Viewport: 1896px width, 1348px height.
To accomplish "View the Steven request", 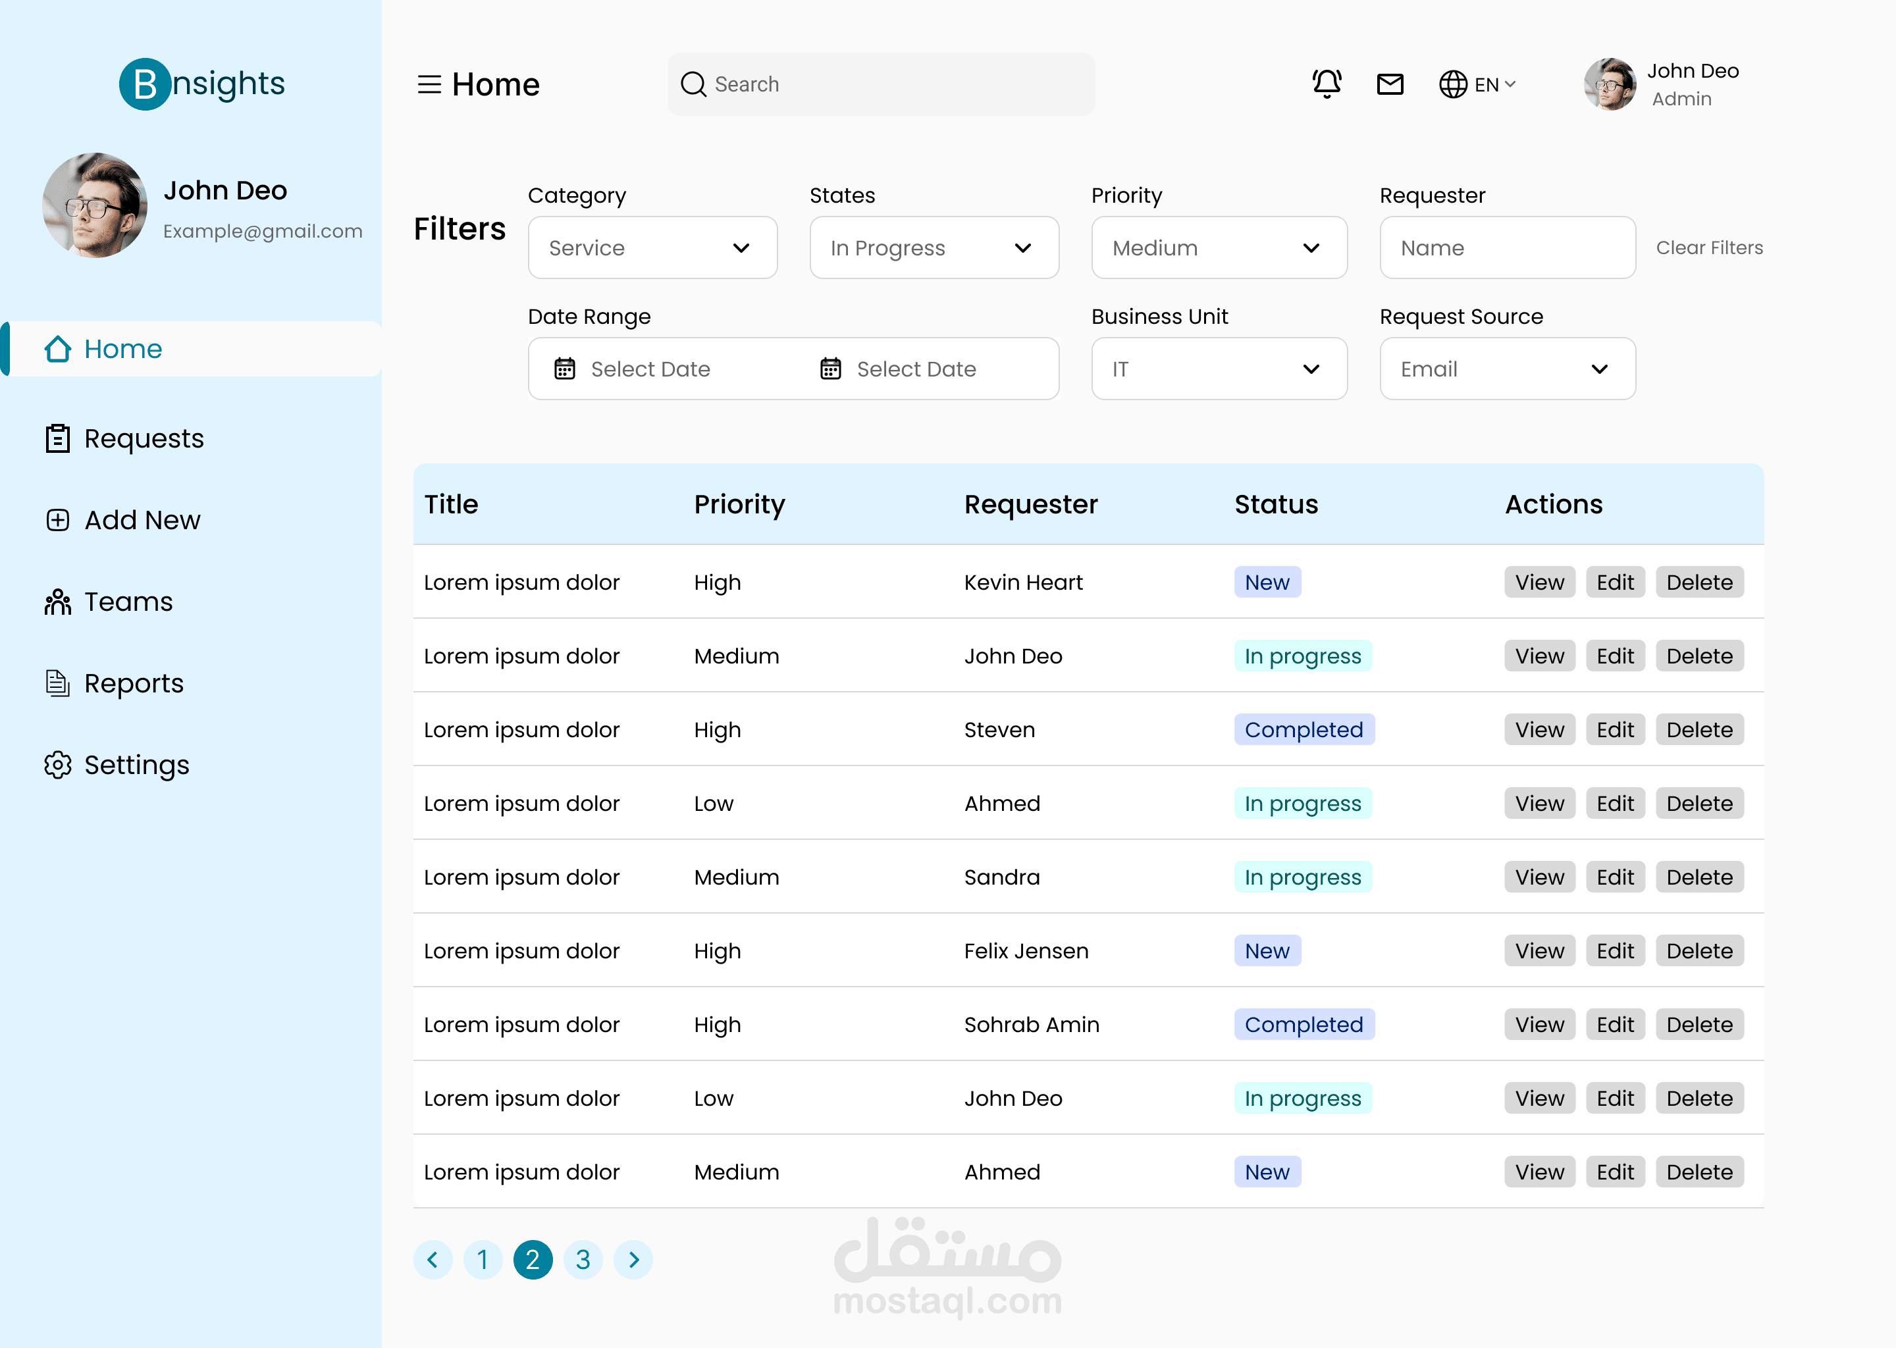I will tap(1539, 729).
